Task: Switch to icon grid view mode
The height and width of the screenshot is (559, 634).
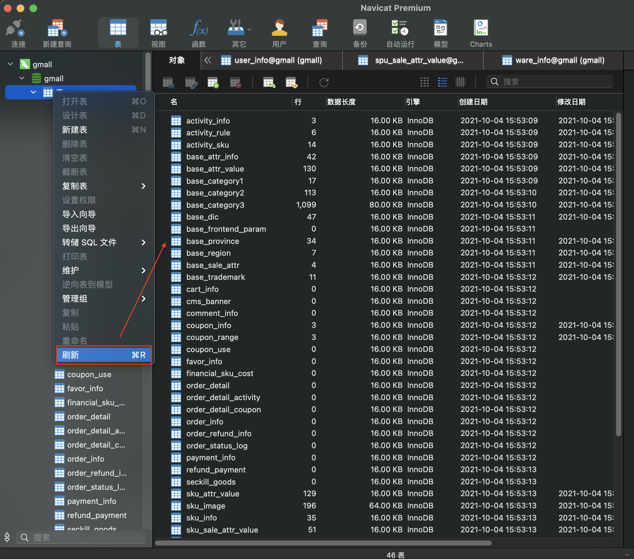Action: coord(424,82)
